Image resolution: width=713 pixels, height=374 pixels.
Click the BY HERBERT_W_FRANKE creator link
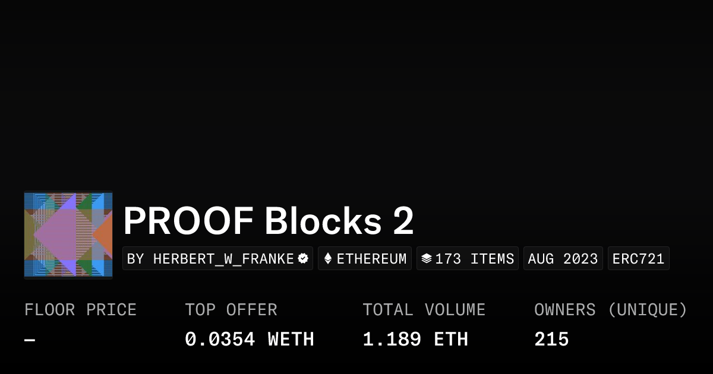coord(217,258)
